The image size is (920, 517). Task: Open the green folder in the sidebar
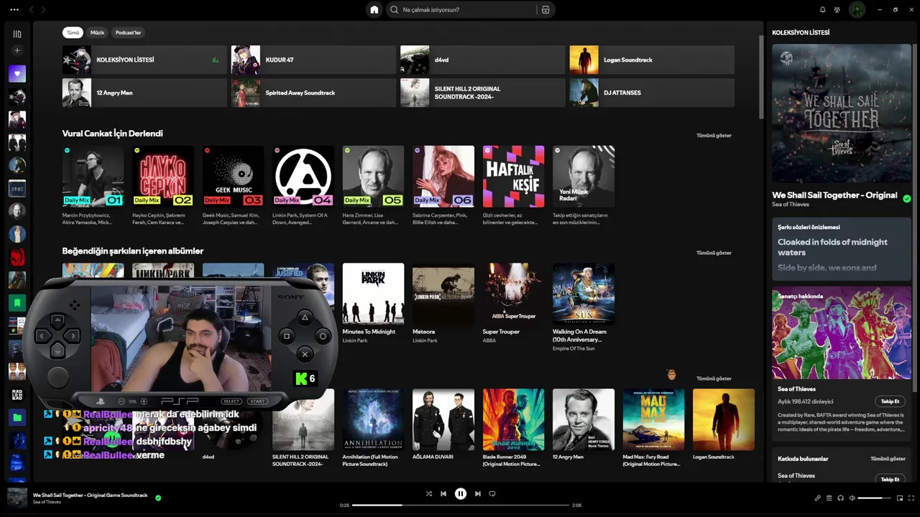[x=17, y=417]
